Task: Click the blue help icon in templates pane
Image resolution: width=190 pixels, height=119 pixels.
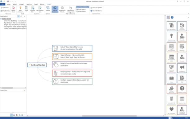Action: pos(172,17)
